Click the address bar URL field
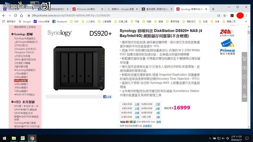This screenshot has width=253, height=142. click(x=123, y=16)
